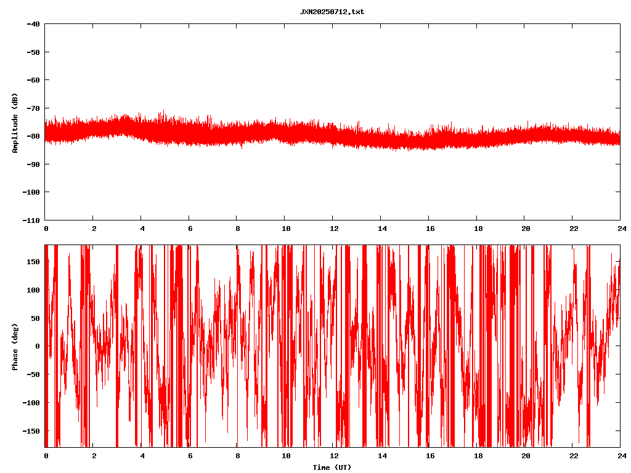The width and height of the screenshot is (631, 473).
Task: Click the -150 phase tick label
Action: click(31, 431)
